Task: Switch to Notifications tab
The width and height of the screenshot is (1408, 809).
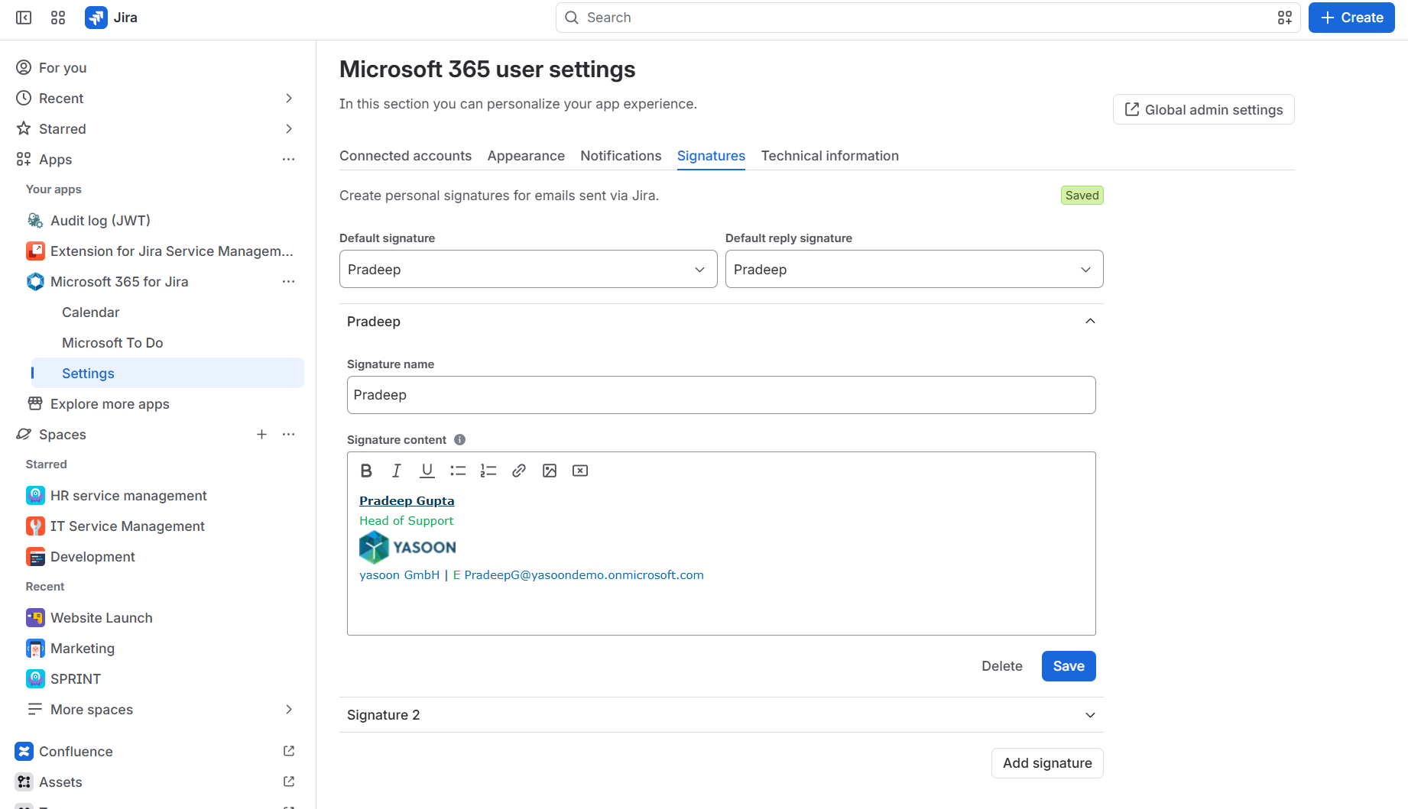Action: (621, 156)
